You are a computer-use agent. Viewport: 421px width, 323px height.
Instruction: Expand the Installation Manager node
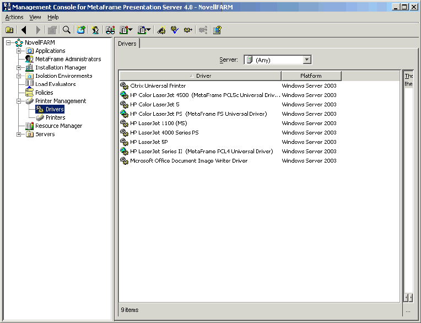[19, 67]
